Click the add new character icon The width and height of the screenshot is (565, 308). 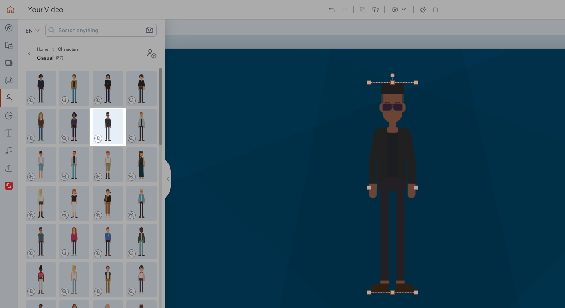coord(152,54)
